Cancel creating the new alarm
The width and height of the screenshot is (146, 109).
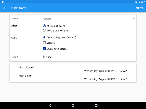coord(139,8)
